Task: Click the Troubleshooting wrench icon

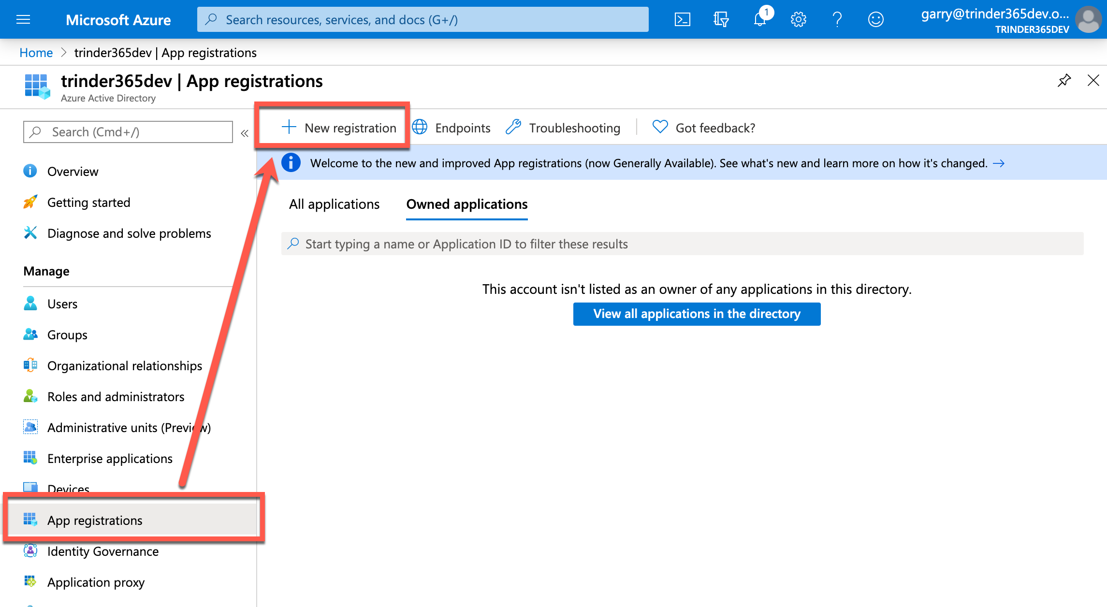Action: [513, 127]
